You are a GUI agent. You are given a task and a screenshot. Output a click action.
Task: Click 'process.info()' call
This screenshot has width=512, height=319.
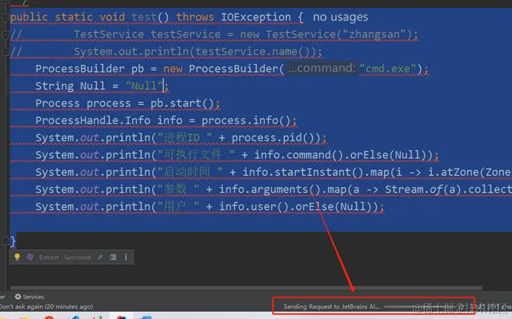246,121
